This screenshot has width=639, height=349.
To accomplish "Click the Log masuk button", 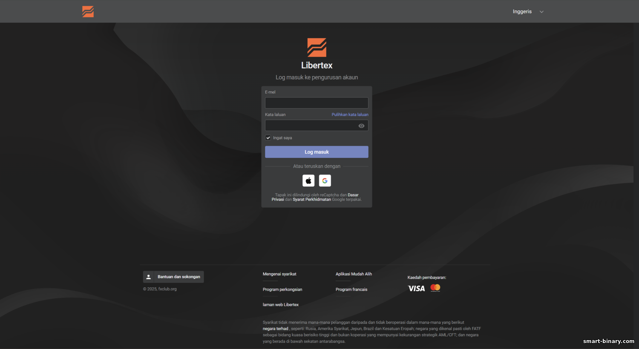I will point(317,152).
